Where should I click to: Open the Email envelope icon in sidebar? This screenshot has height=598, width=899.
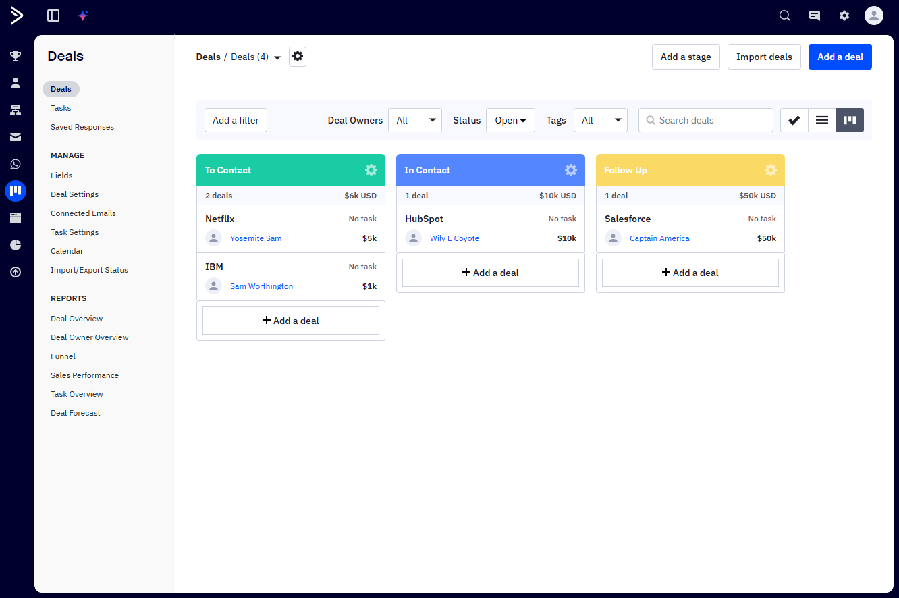[x=16, y=136]
